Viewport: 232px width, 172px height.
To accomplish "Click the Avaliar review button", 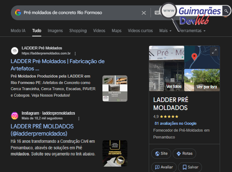I will click(x=164, y=167).
